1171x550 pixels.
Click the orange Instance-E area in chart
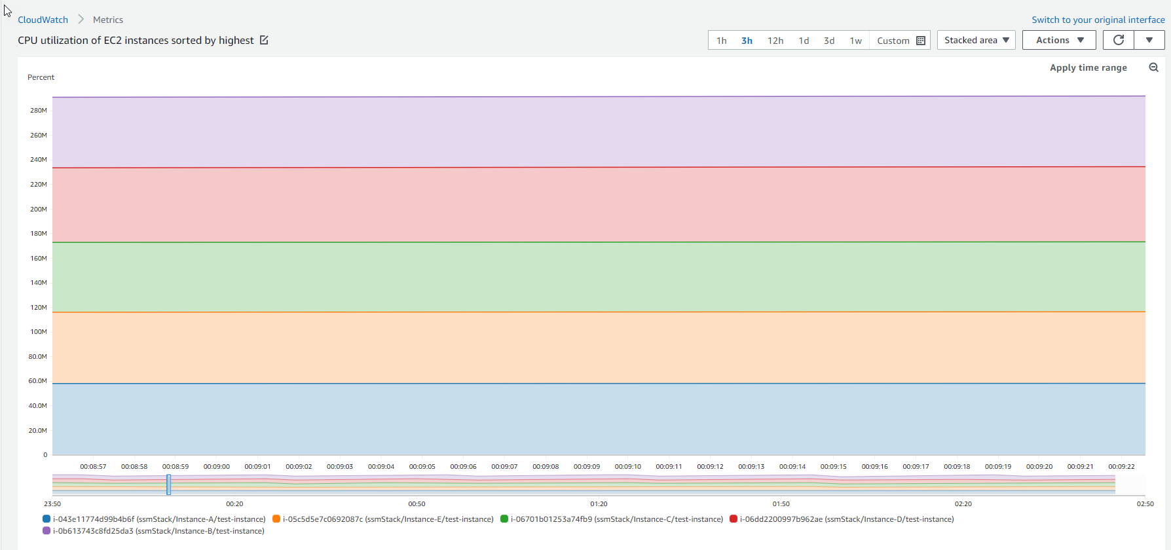pos(599,348)
